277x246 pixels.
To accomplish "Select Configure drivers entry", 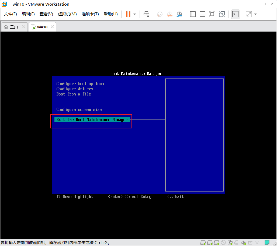I will tap(75, 89).
